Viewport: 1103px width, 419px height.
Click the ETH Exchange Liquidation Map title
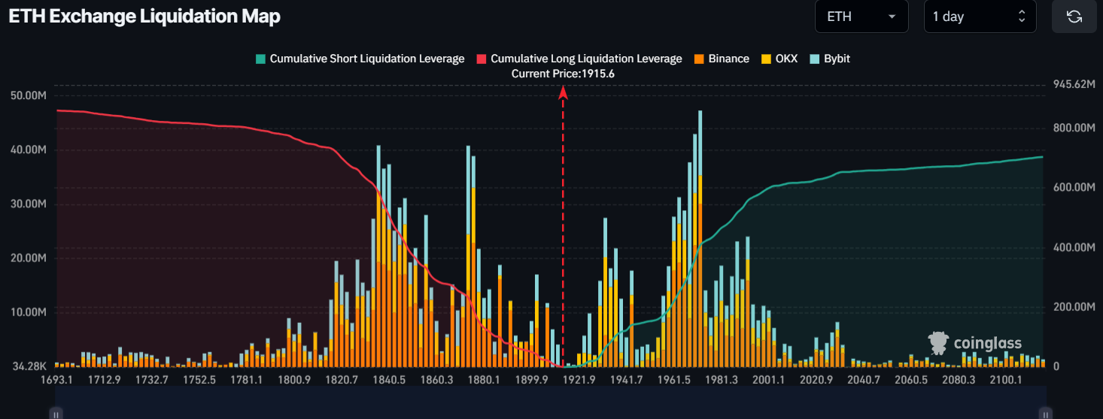point(144,17)
